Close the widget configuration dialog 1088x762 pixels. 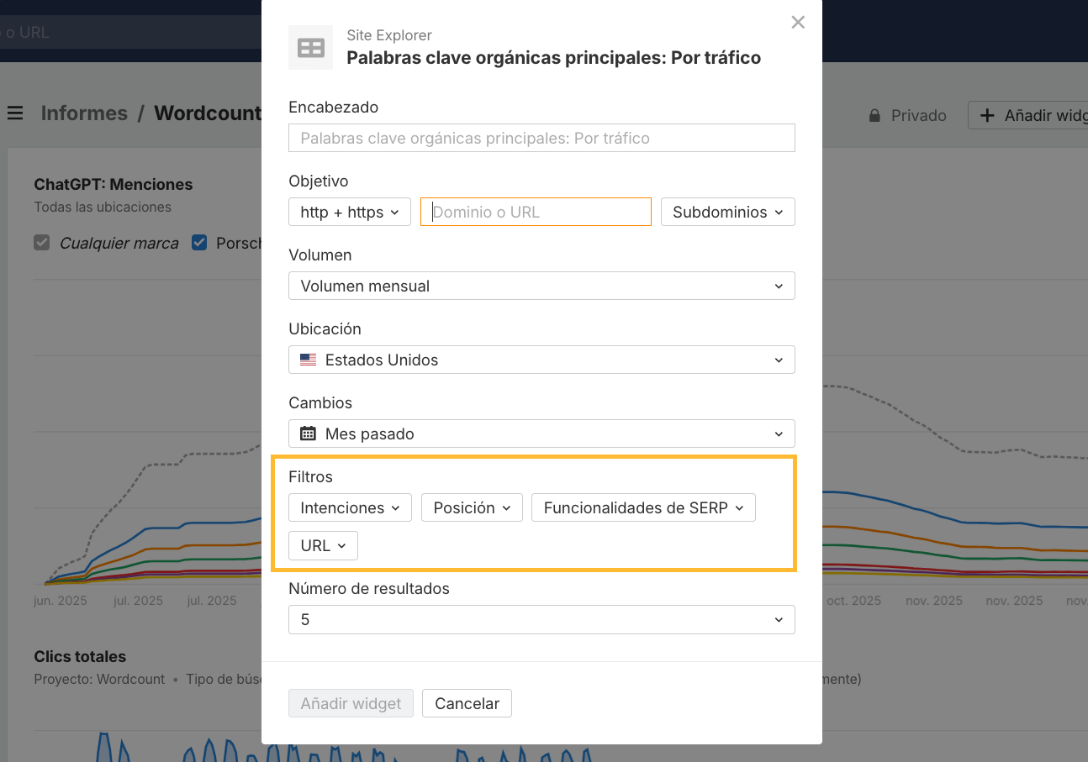tap(797, 22)
